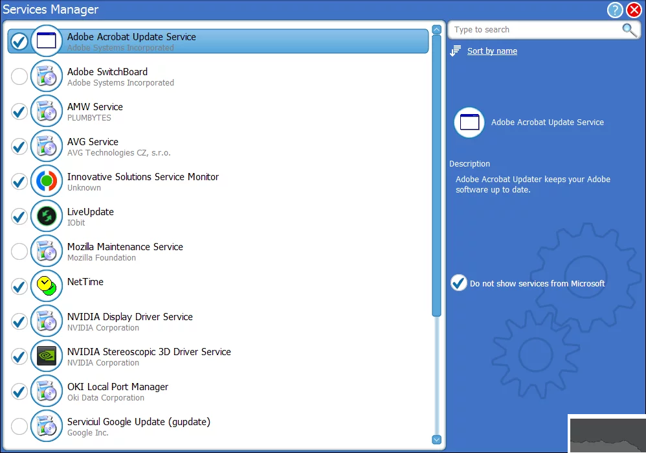Click the NVIDIA Display Driver Service icon
The width and height of the screenshot is (646, 453).
tap(46, 321)
